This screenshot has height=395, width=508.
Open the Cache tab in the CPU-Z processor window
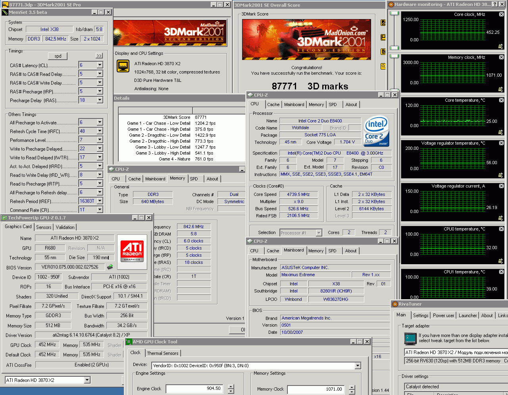273,105
